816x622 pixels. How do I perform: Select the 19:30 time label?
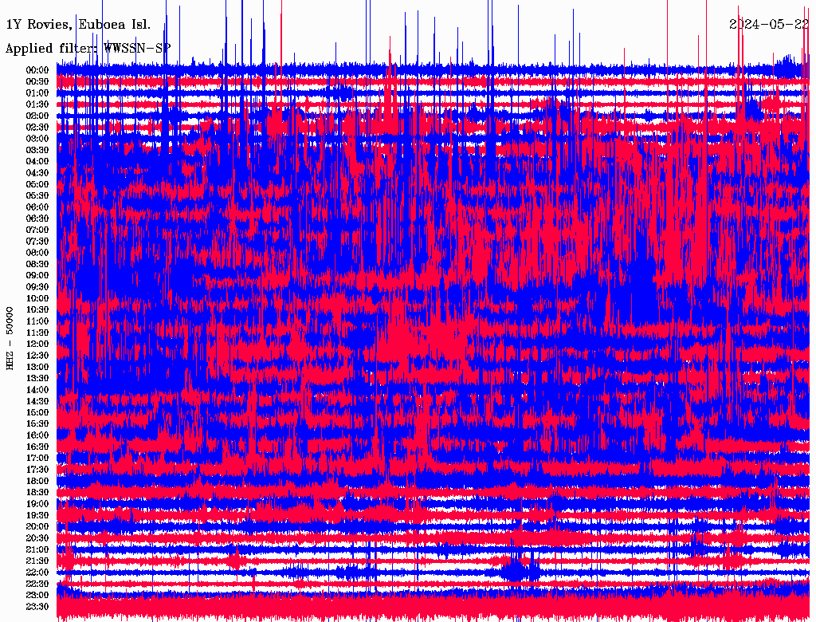coord(37,516)
